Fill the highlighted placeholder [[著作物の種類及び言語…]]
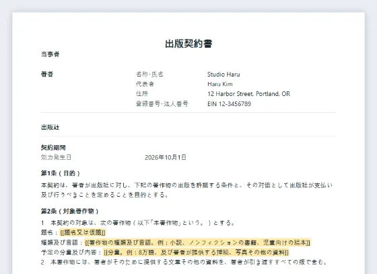The width and height of the screenshot is (377, 274). [198, 242]
